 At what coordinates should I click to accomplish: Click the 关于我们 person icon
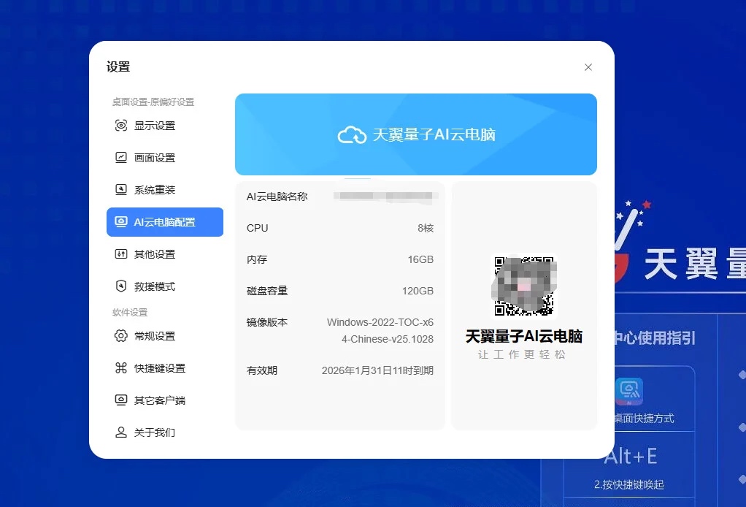(x=121, y=432)
